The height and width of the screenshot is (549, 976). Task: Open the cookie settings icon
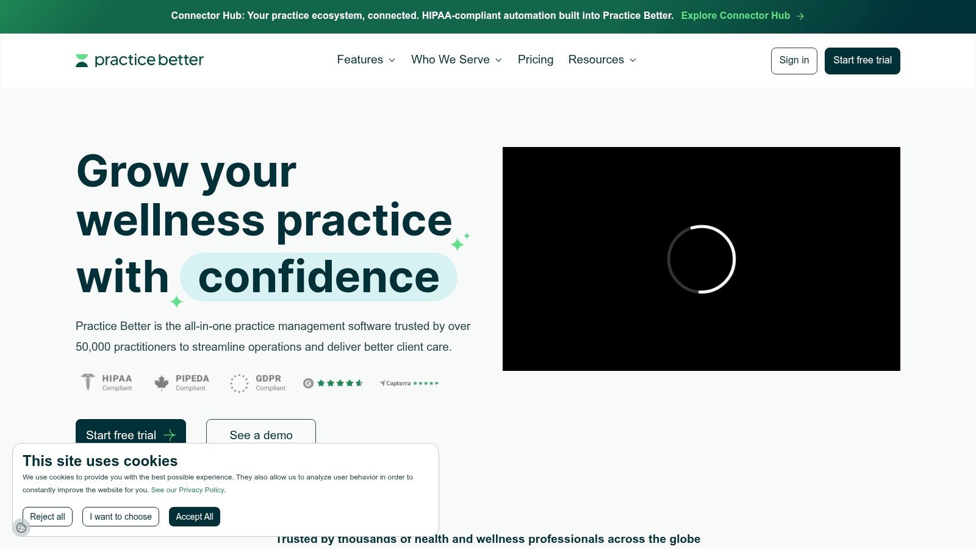(x=21, y=528)
